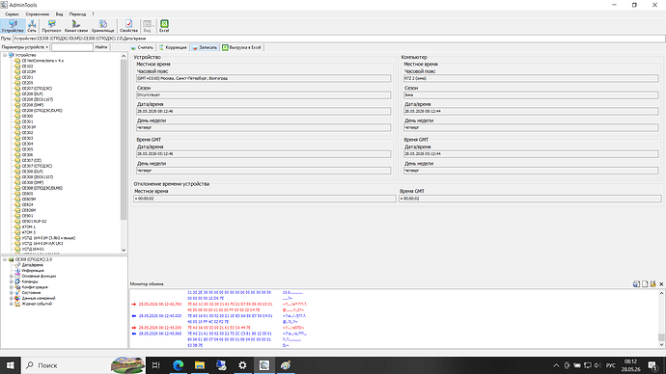Click computer Часовой пояс field
This screenshot has height=374, width=666.
pyautogui.click(x=531, y=78)
